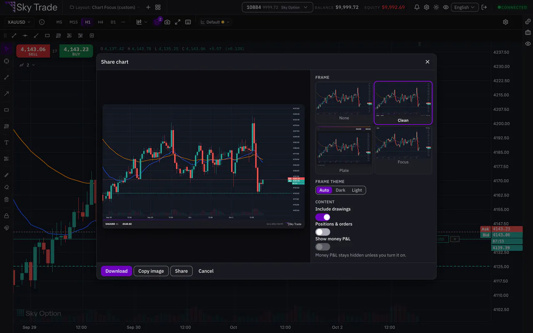The image size is (533, 333).
Task: Open the XAUUSD symbol dropdown
Action: 19,22
